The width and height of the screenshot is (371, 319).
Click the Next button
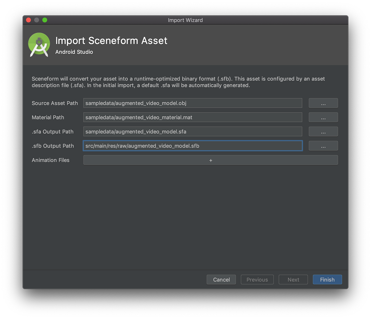293,279
